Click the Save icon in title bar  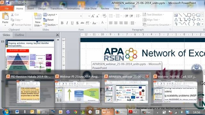(x=7, y=2)
